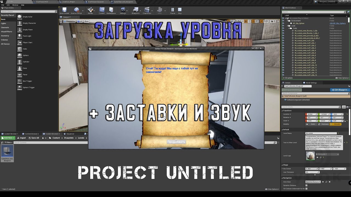The width and height of the screenshot is (351, 197).
Task: Open the M_OpenLevel_1 material dropdown
Action: coord(327,154)
